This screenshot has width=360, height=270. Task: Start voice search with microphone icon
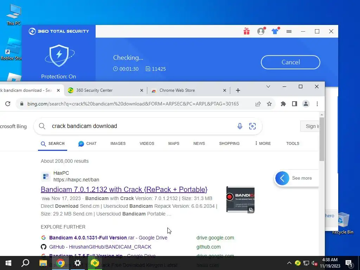[240, 126]
